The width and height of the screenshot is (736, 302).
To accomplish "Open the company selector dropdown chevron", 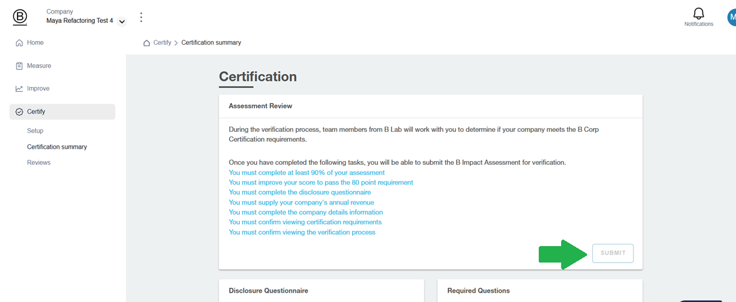I will pyautogui.click(x=122, y=22).
